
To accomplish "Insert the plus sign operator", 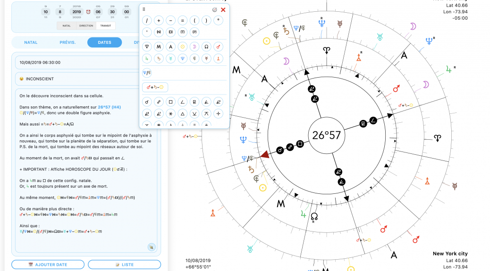I will (159, 20).
